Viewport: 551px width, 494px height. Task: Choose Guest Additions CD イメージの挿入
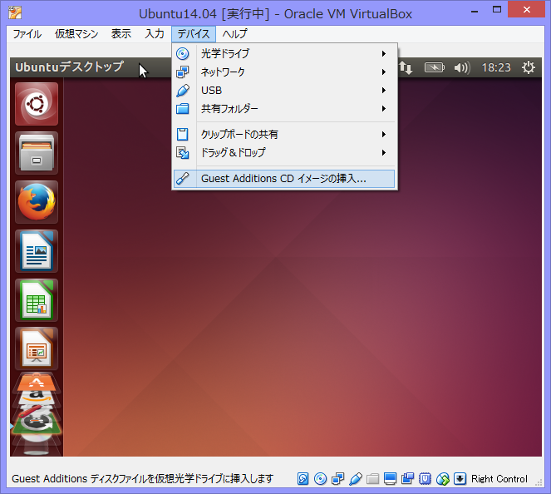[284, 179]
